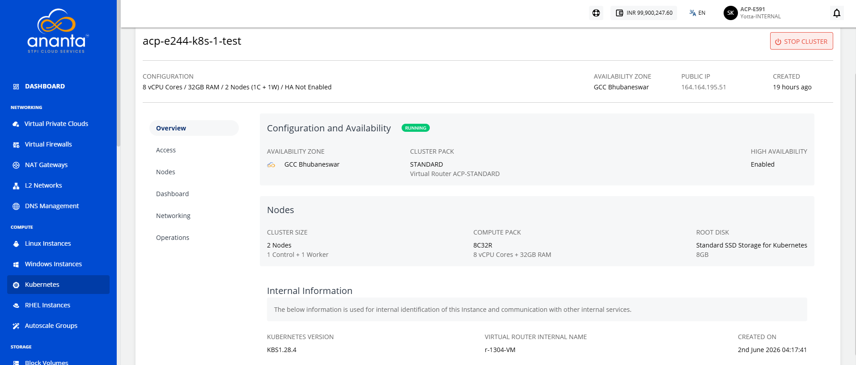Click the DNS Management globe icon
The image size is (856, 365).
click(x=16, y=206)
